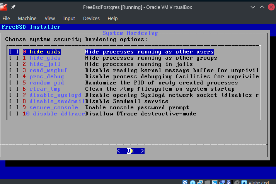Click the mouse integration status icon
276x184 pixels.
[x=237, y=182]
